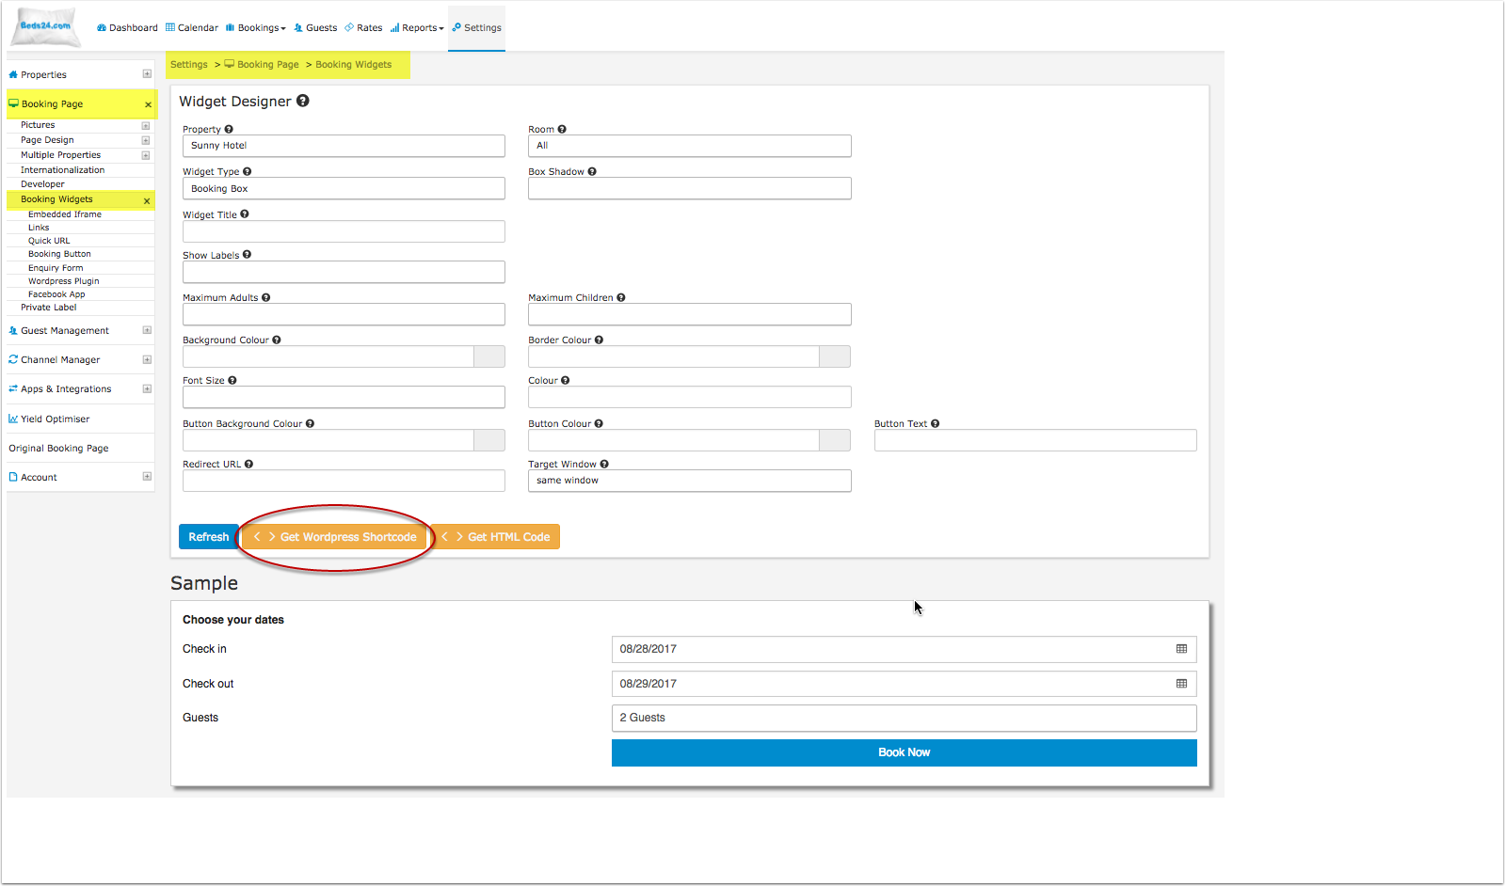Viewport: 1505px width, 886px height.
Task: Click help icon beside Box Shadow
Action: (x=592, y=172)
